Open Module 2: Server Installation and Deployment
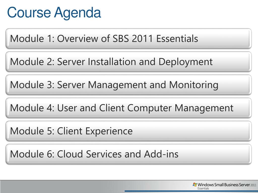The height and width of the screenshot is (193, 258). click(x=128, y=62)
